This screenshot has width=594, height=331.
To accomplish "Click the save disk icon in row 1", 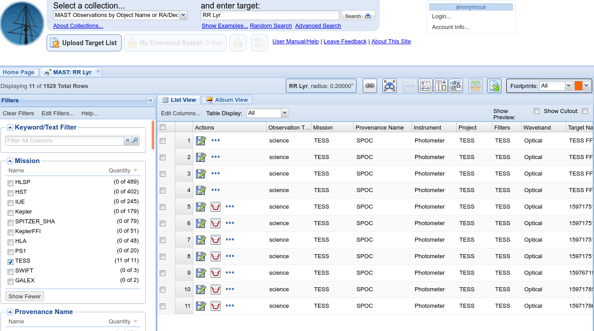I will [x=201, y=141].
